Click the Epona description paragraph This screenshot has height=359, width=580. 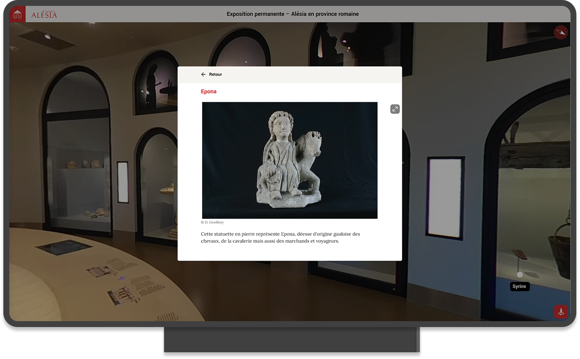(280, 238)
